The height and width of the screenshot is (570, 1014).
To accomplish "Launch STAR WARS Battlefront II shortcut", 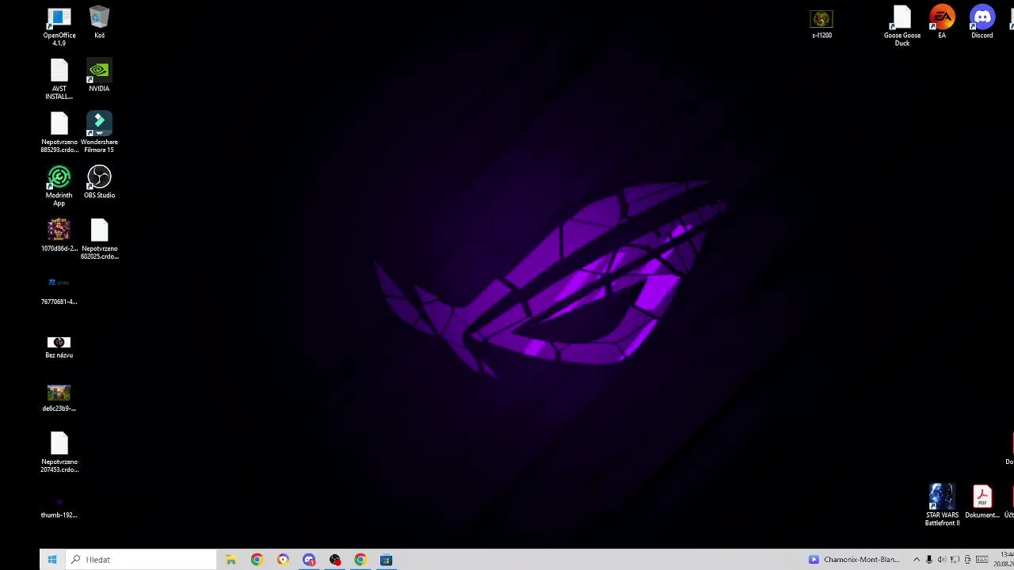I will coord(942,505).
